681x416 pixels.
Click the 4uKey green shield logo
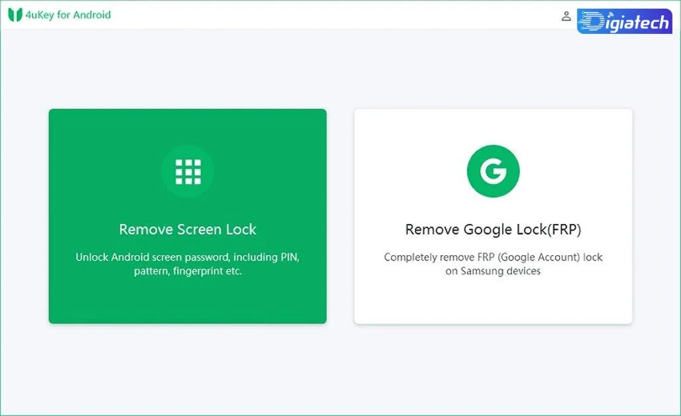(x=15, y=15)
